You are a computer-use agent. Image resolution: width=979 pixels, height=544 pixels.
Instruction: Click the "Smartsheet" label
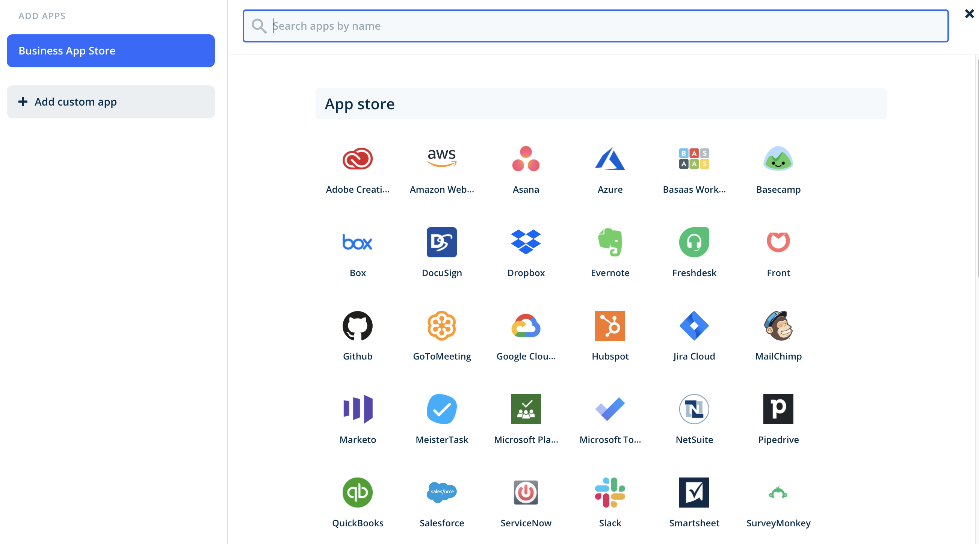point(694,523)
